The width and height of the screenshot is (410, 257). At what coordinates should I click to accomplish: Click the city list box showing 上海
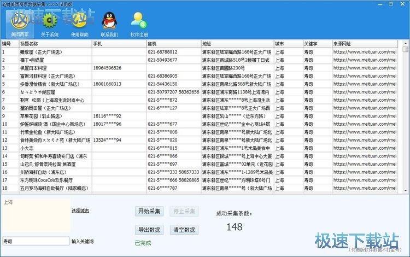(x=36, y=215)
